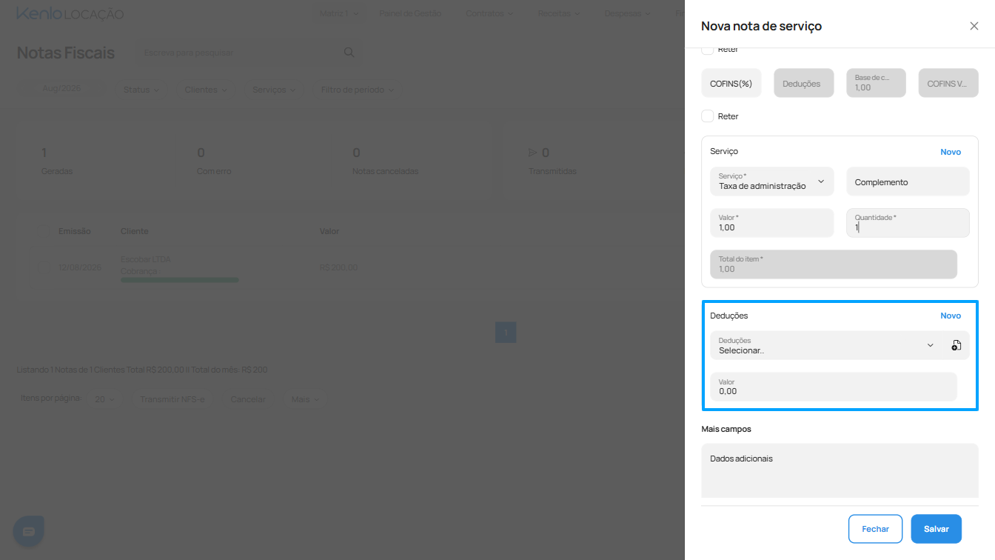The height and width of the screenshot is (560, 995).
Task: Click the Dados adicionais text area
Action: coord(840,471)
